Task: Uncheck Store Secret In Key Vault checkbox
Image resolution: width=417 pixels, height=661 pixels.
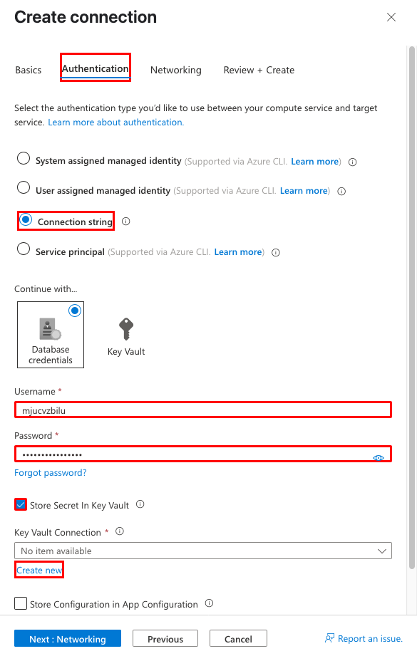Action: click(x=21, y=504)
